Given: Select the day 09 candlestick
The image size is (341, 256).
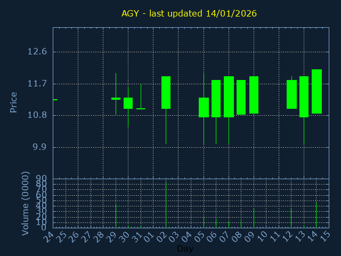Looking at the screenshot, I should coord(254,95).
